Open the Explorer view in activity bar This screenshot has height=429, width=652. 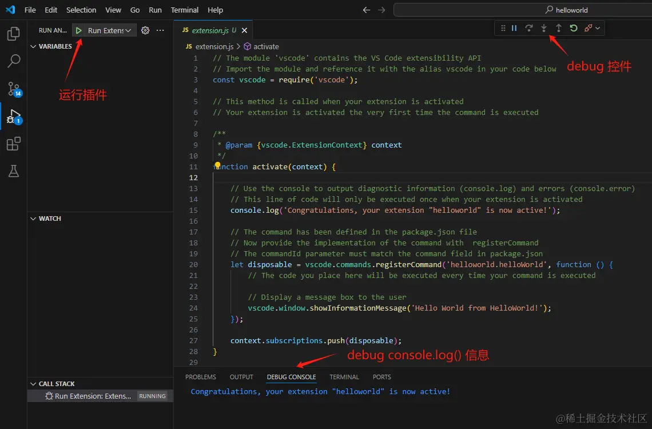[13, 34]
